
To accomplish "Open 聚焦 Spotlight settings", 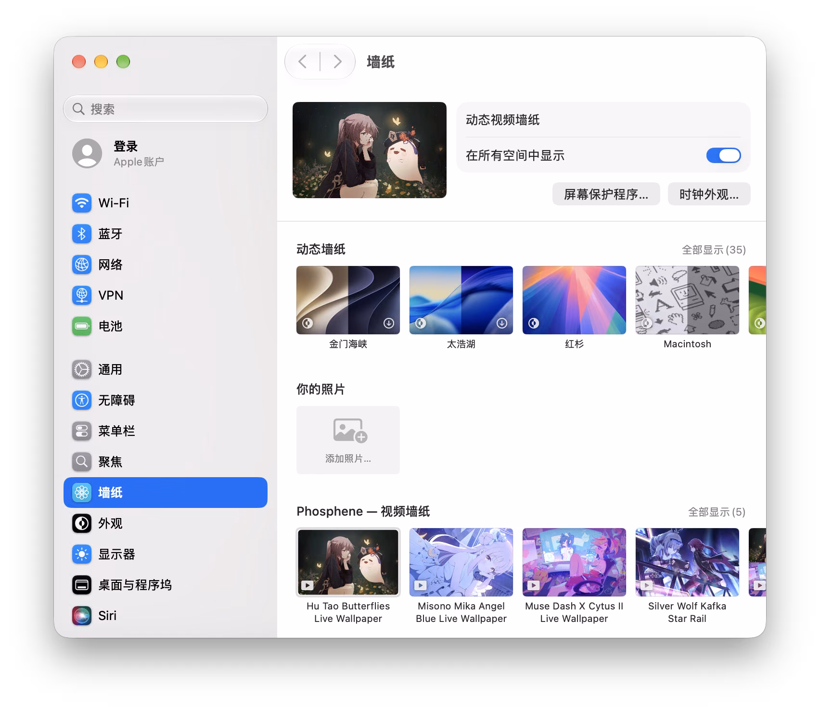I will [165, 462].
